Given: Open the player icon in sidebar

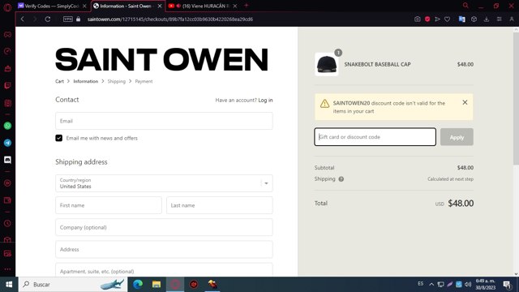Looking at the screenshot, I should (7, 183).
